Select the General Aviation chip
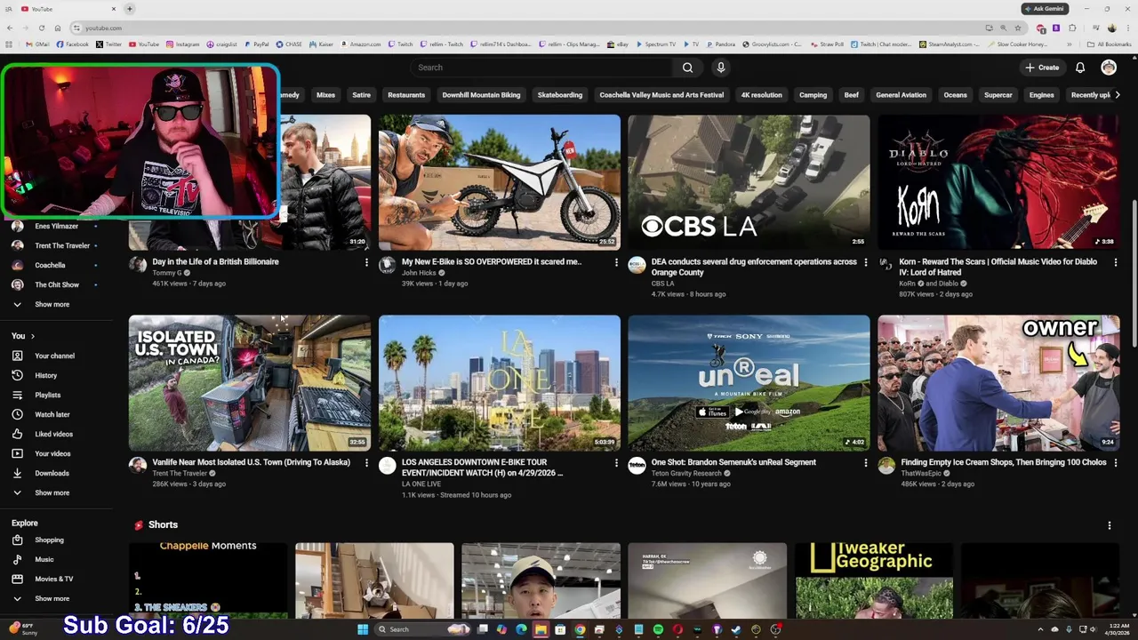Image resolution: width=1138 pixels, height=640 pixels. 901,95
